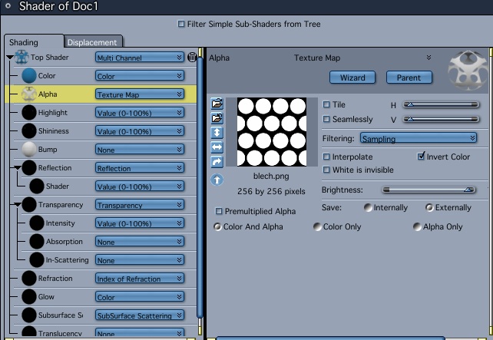The image size is (493, 340).
Task: Click the In-Scattering sub-channel sphere
Action: [37, 260]
